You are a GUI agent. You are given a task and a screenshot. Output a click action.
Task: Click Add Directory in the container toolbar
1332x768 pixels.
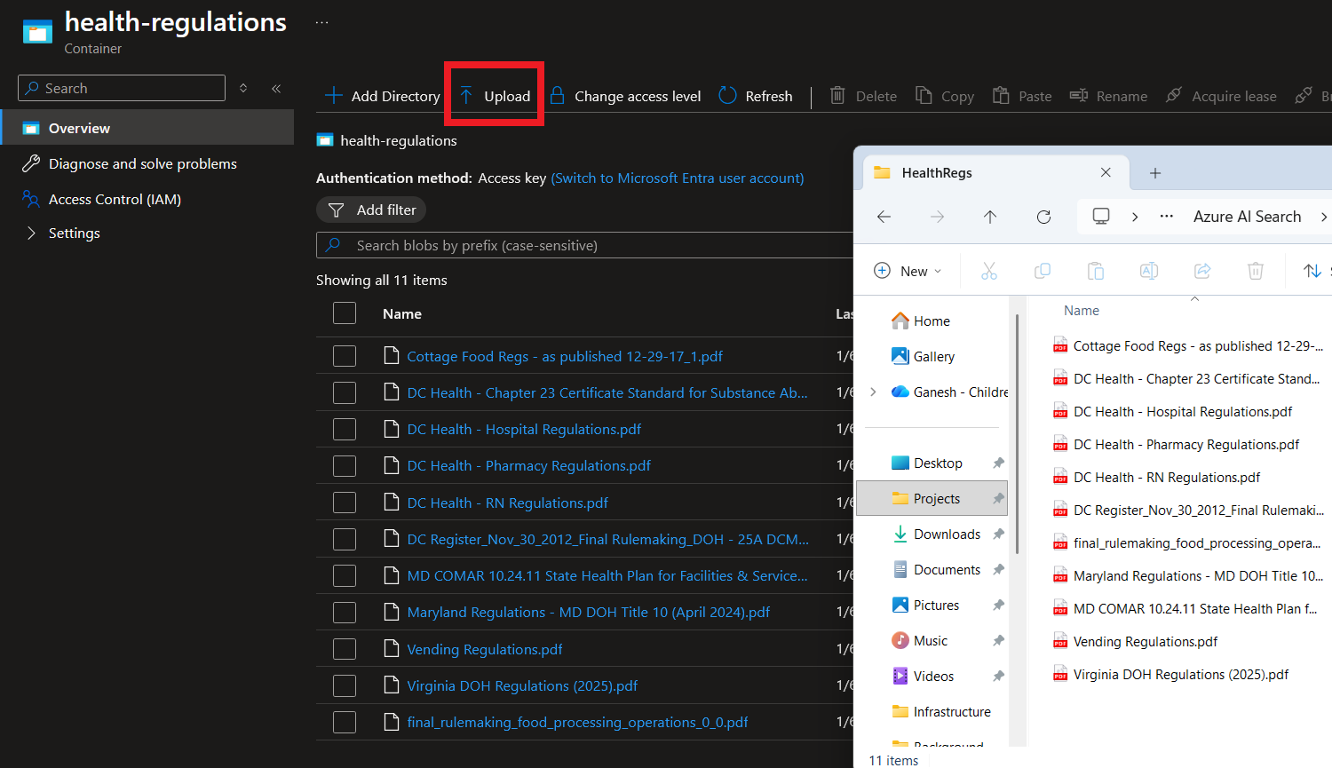point(382,96)
